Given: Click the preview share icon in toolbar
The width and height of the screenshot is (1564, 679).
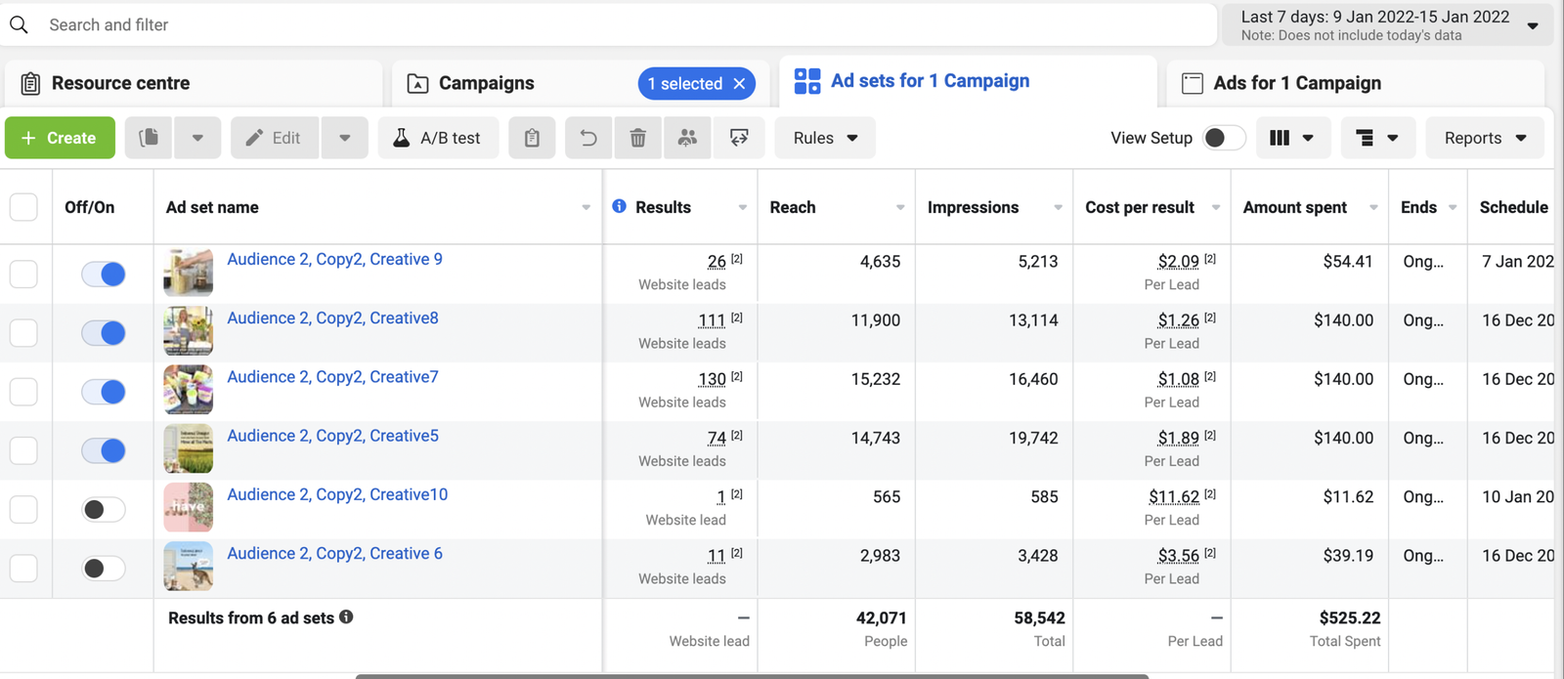Looking at the screenshot, I should point(739,138).
